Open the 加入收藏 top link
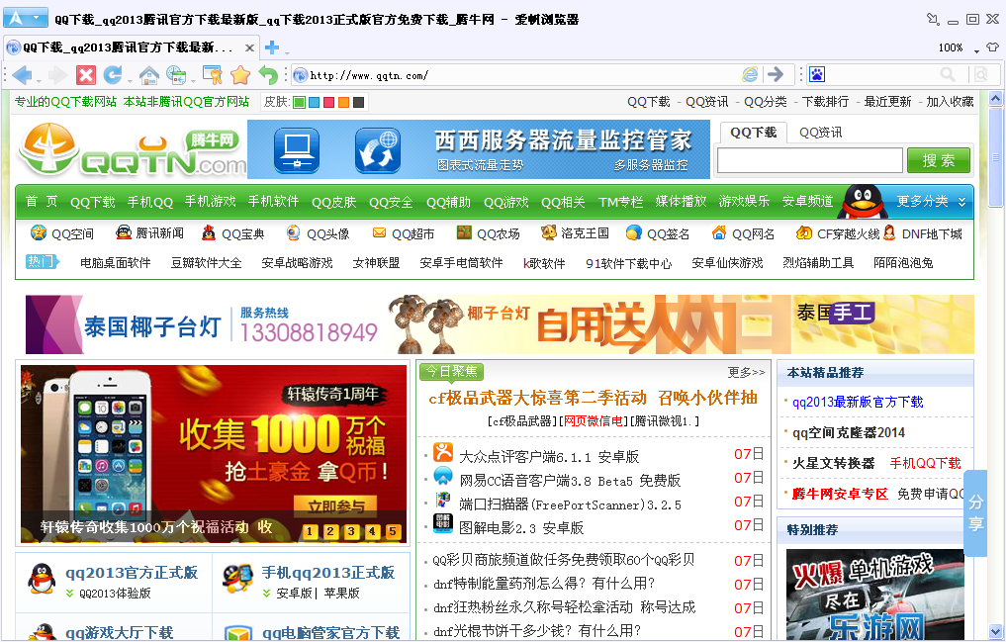This screenshot has height=642, width=1006. point(950,102)
